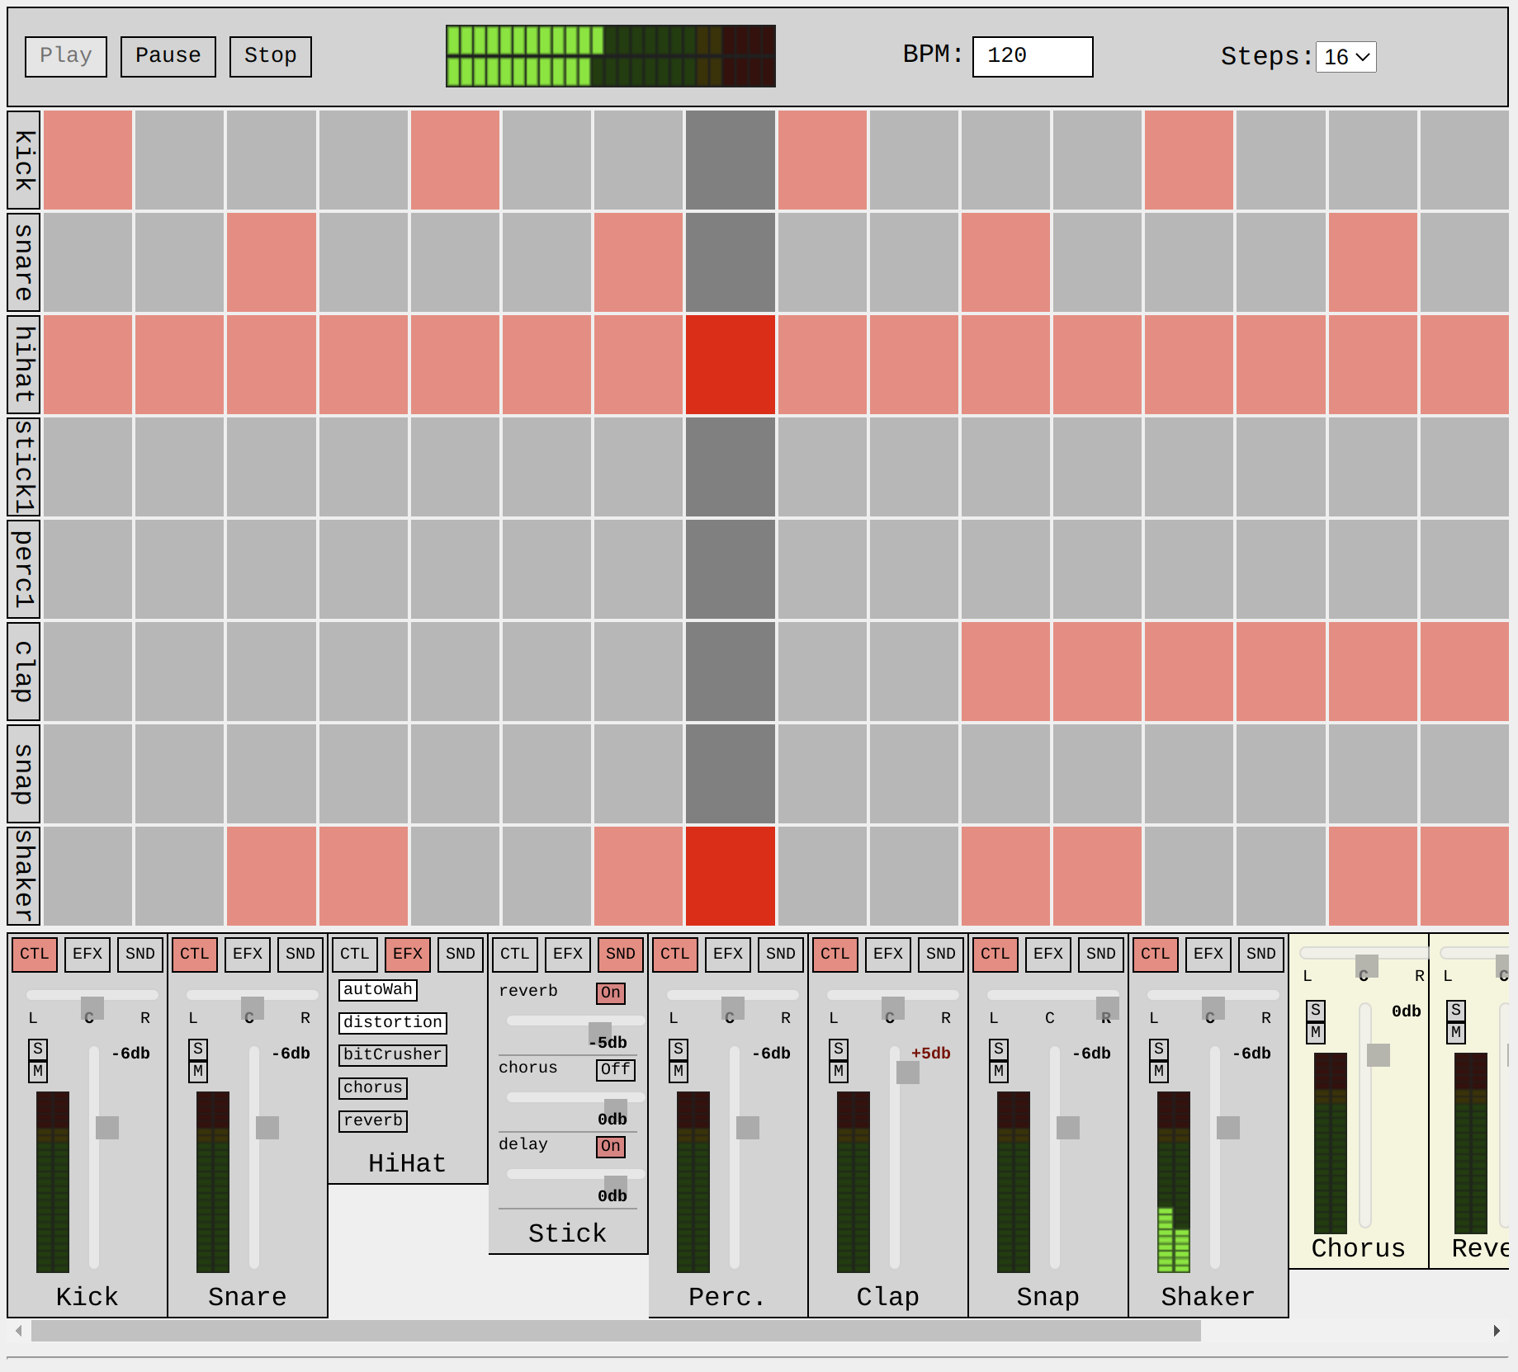Open the Snap channel SND tab
This screenshot has width=1518, height=1372.
pyautogui.click(x=1101, y=955)
